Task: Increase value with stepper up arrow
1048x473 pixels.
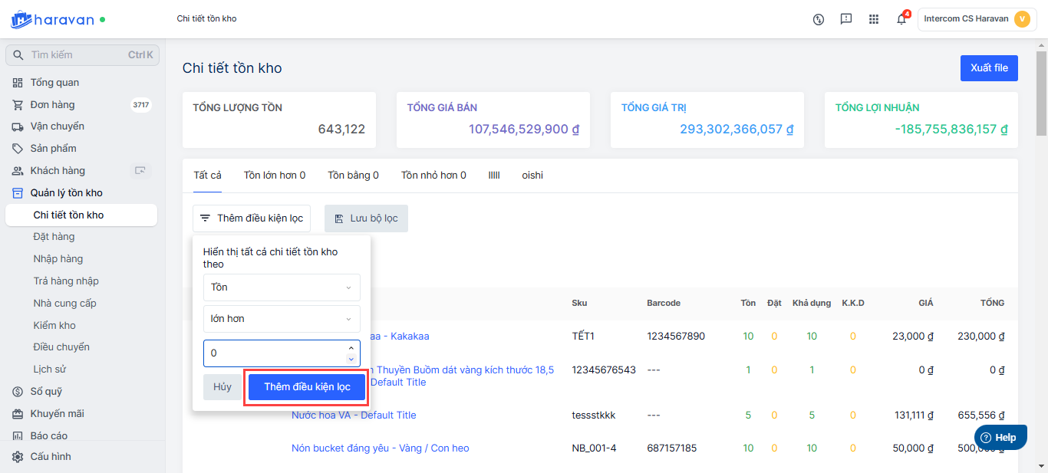Action: click(x=351, y=348)
